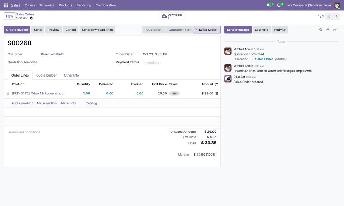Open the apps grid menu icon
This screenshot has width=344, height=206.
click(x=6, y=5)
